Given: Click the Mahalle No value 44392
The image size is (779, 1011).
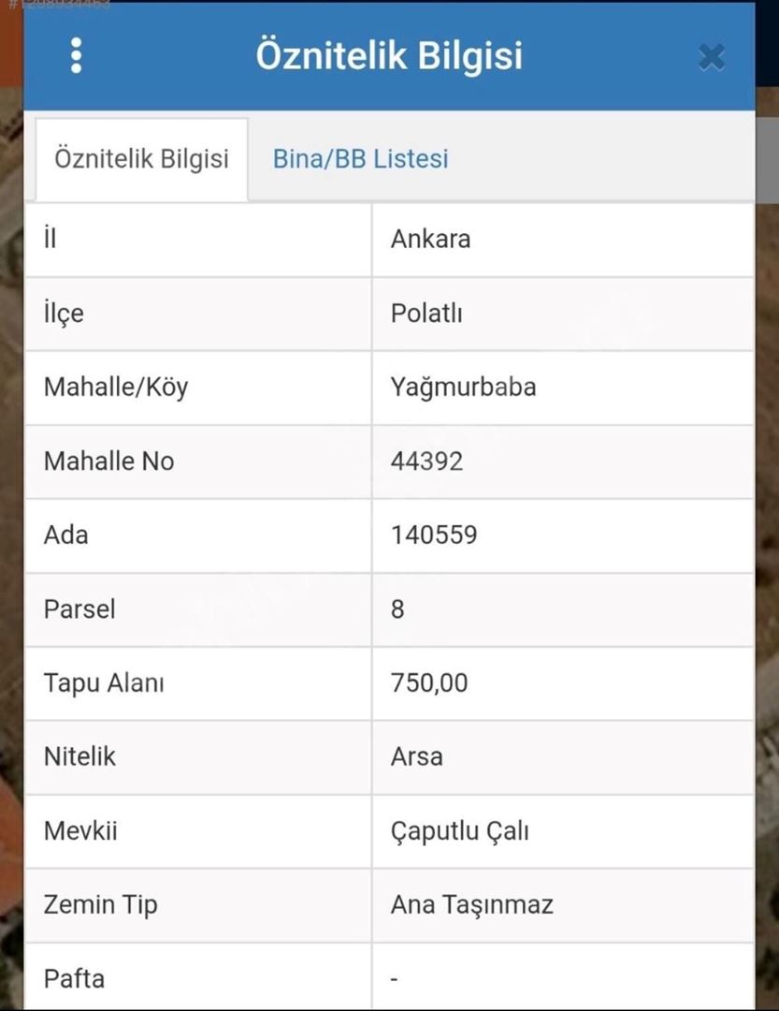Looking at the screenshot, I should click(426, 461).
